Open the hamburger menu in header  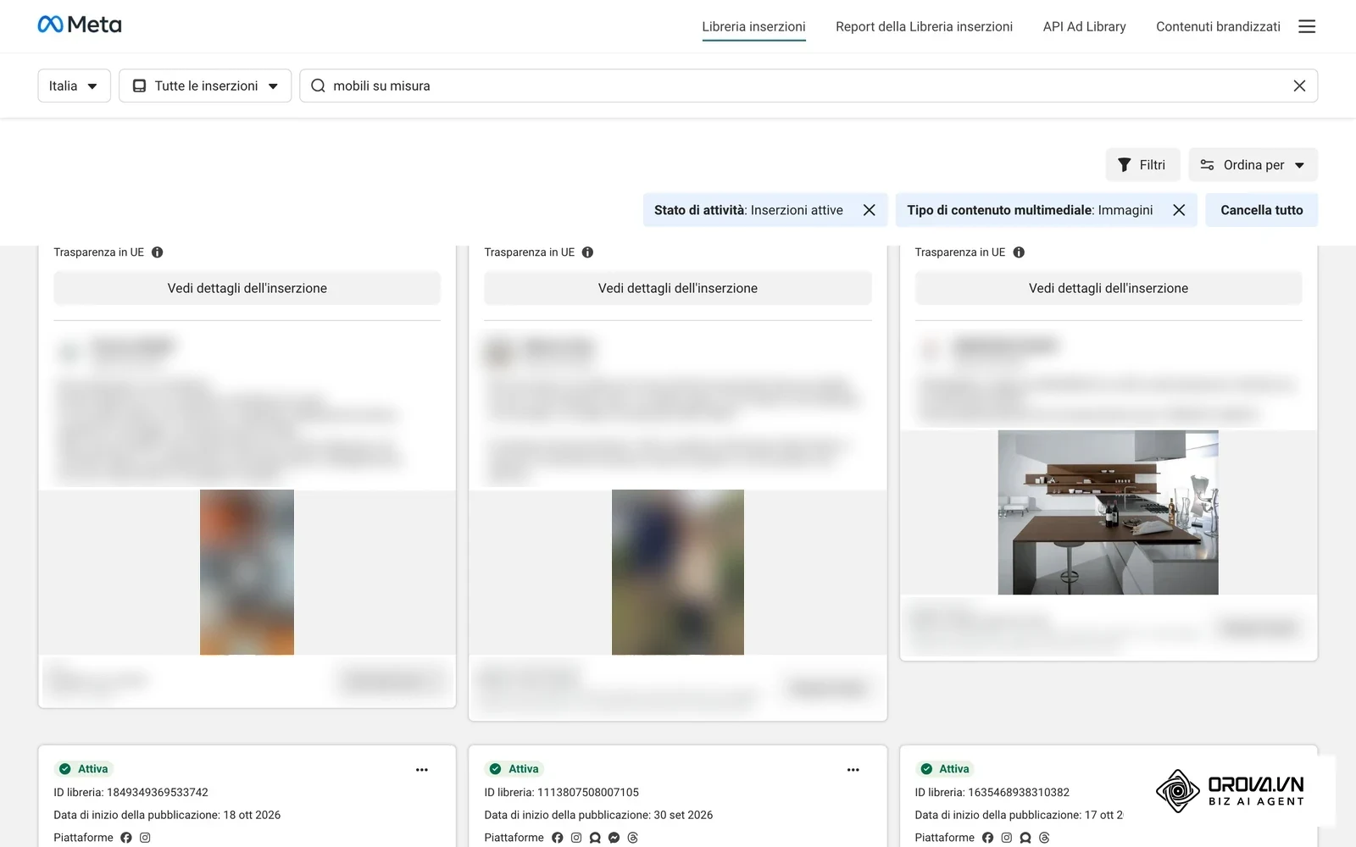tap(1307, 26)
